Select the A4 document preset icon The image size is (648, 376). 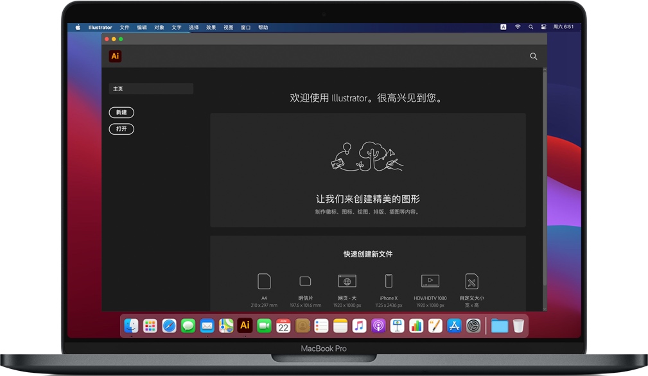point(264,281)
